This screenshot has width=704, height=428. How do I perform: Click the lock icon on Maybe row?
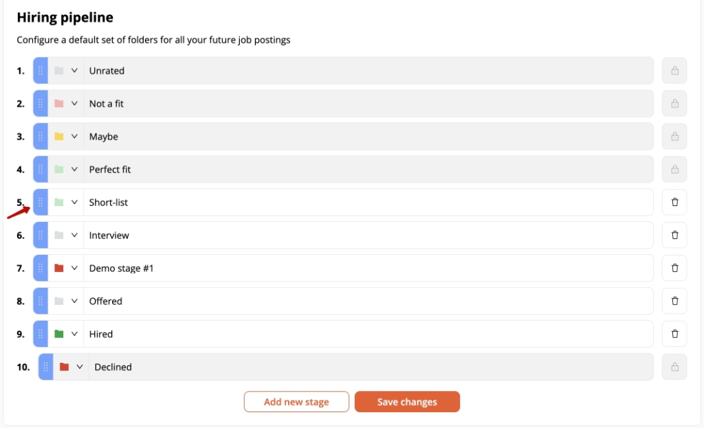tap(674, 137)
